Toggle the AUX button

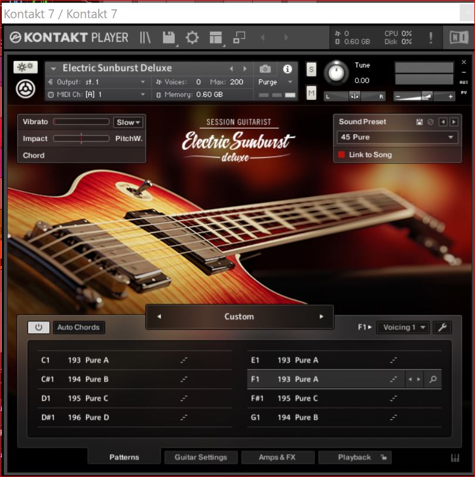pyautogui.click(x=464, y=82)
